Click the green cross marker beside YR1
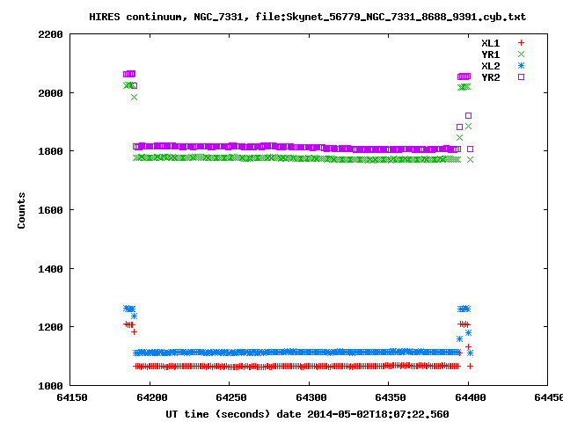 pyautogui.click(x=521, y=55)
